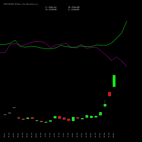Click the 04 Feb date label
This screenshot has height=142, width=142.
pyautogui.click(x=22, y=135)
